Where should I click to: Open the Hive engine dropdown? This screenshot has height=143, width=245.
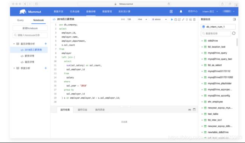[x=142, y=19]
